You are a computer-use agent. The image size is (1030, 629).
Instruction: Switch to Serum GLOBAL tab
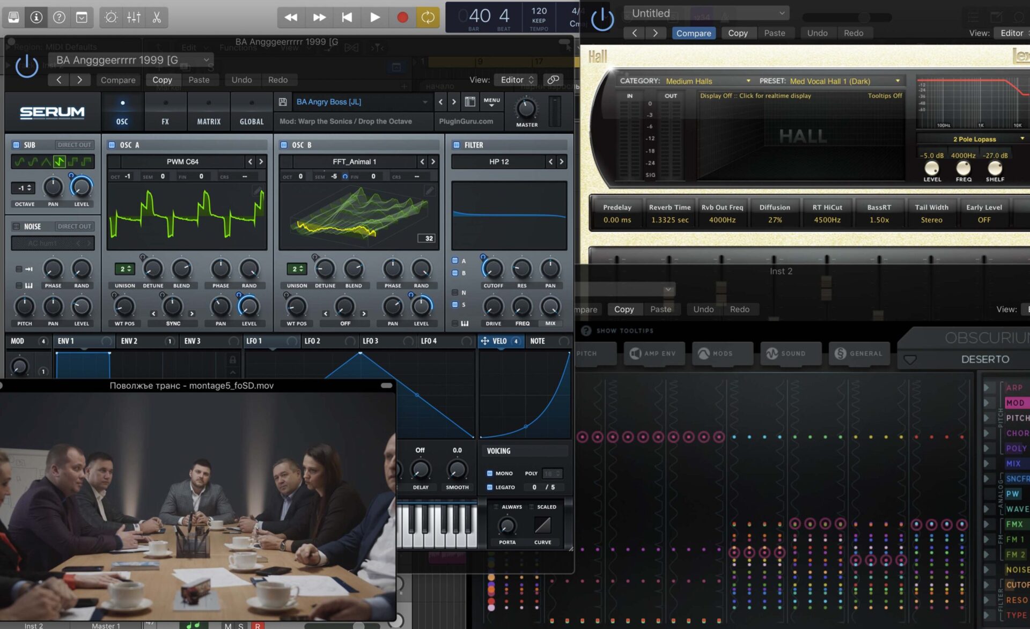252,112
